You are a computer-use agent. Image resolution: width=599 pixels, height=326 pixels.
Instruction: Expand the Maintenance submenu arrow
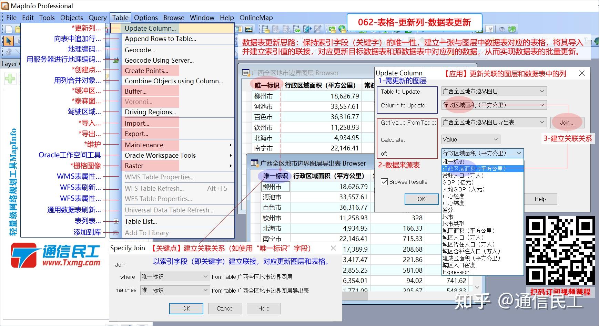tap(231, 145)
